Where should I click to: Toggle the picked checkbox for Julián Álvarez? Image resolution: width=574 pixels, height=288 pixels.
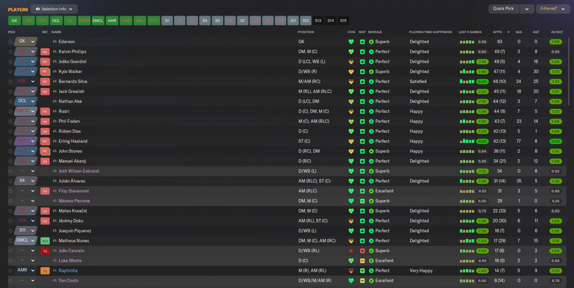click(x=10, y=181)
